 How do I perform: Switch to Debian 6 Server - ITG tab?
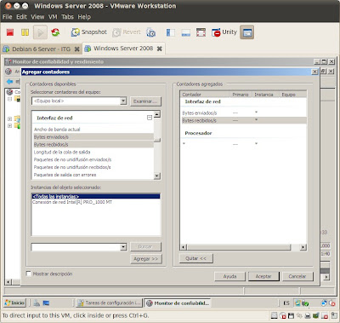pyautogui.click(x=41, y=49)
